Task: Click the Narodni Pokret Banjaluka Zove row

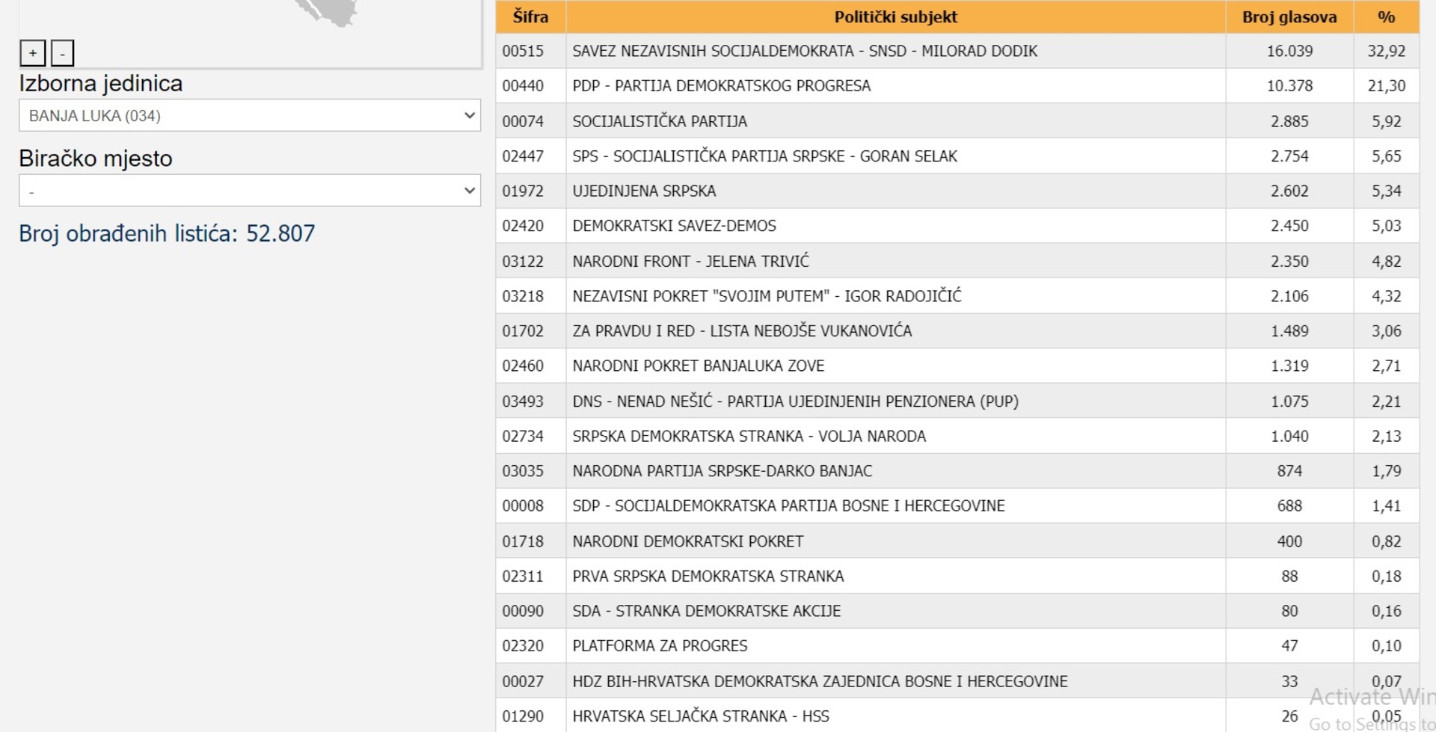Action: click(698, 366)
